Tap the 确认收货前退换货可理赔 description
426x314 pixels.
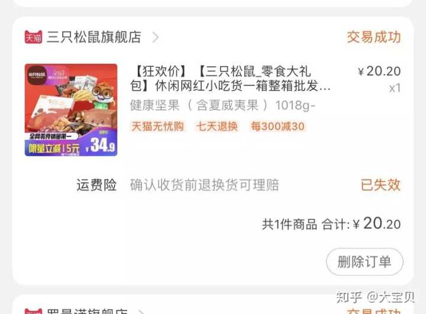(x=205, y=185)
